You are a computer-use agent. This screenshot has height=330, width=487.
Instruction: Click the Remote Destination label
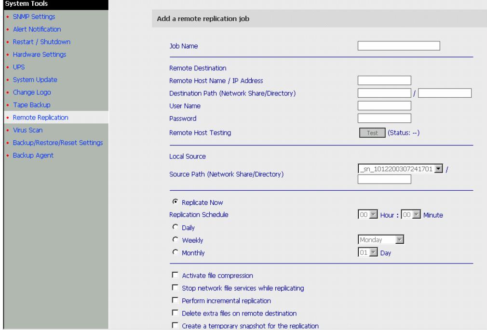point(198,68)
